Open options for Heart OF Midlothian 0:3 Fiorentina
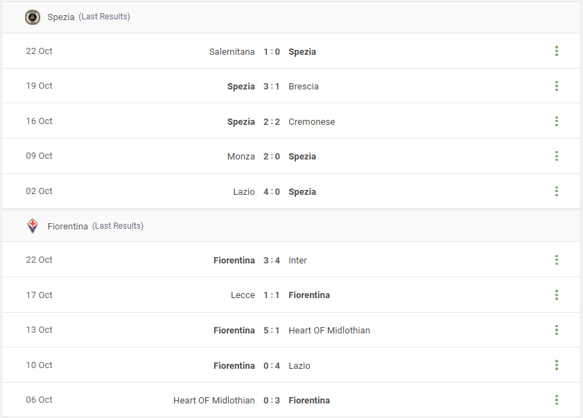This screenshot has width=583, height=418. (x=556, y=400)
